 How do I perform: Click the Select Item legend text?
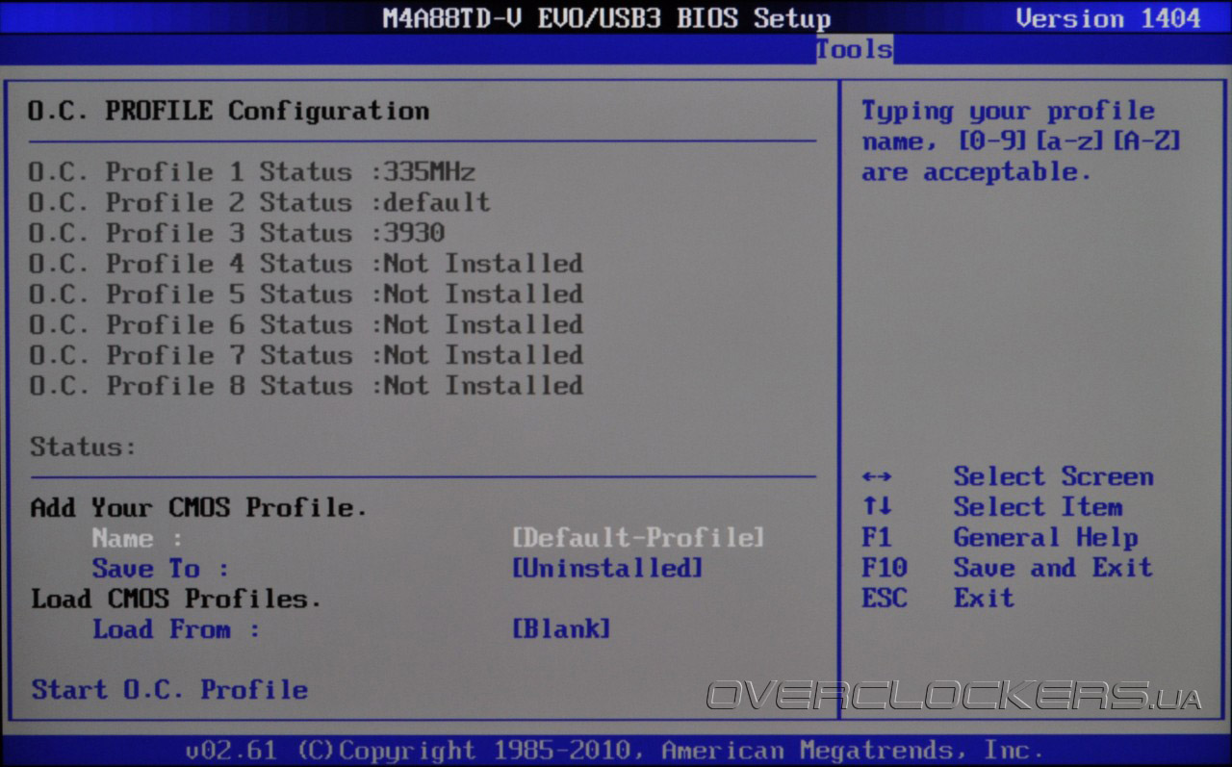[x=1039, y=507]
